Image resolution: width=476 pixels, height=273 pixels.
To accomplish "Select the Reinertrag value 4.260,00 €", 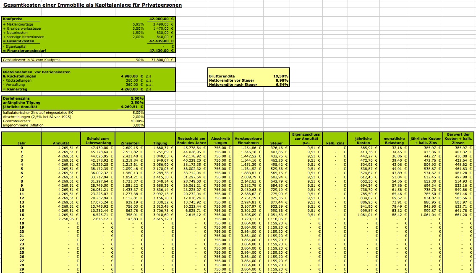I will [x=132, y=89].
